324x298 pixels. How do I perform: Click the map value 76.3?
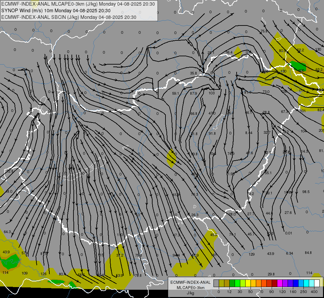click(195, 194)
